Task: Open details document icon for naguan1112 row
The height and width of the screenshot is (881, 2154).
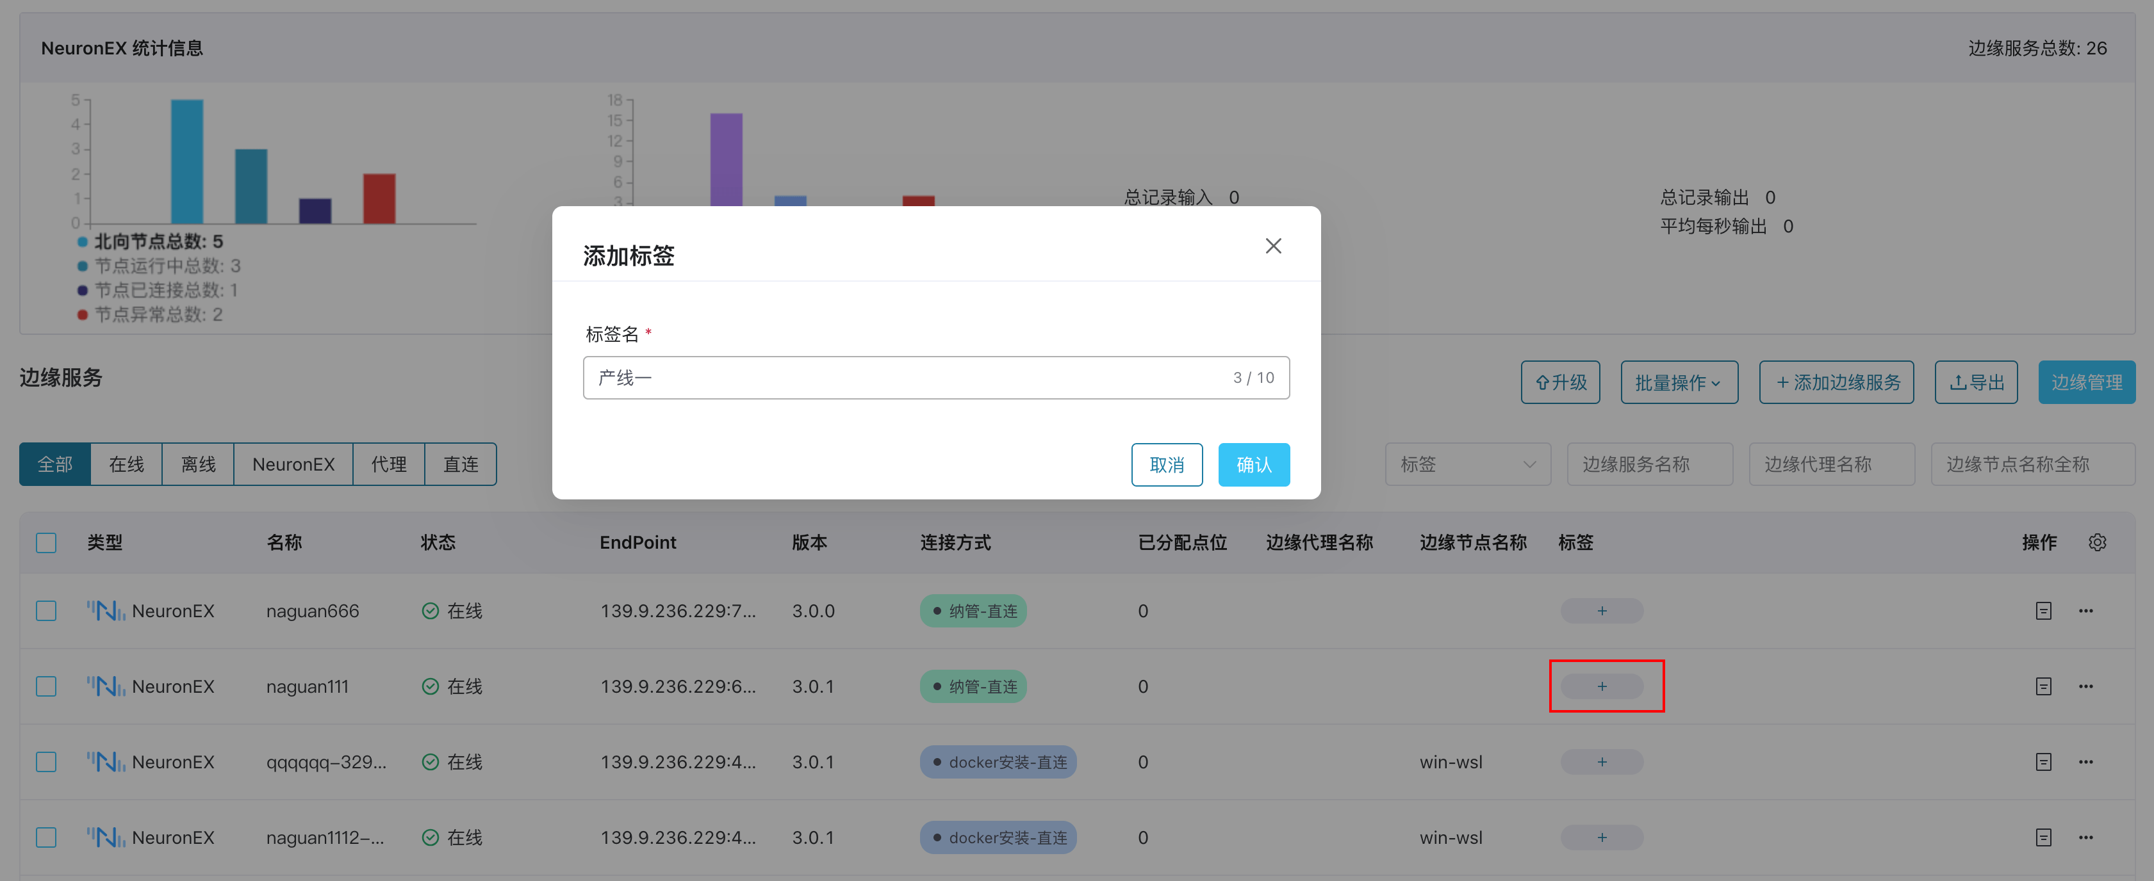Action: (2043, 837)
